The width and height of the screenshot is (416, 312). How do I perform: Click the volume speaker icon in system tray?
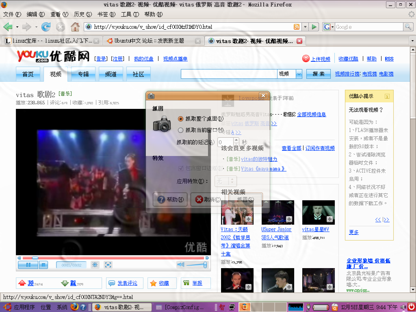[403, 307]
